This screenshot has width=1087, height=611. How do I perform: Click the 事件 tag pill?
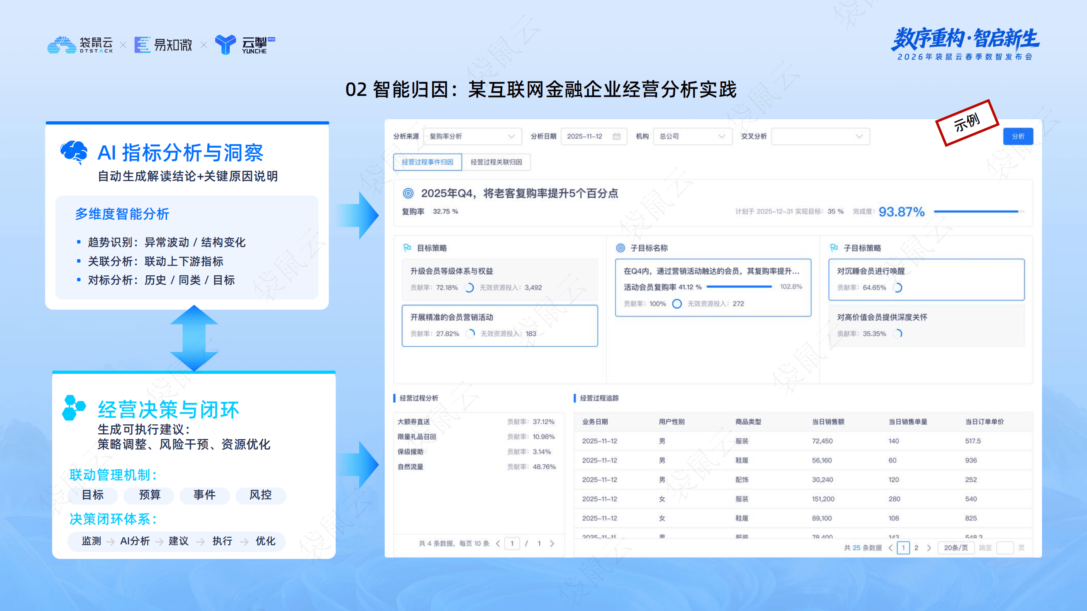pyautogui.click(x=205, y=495)
